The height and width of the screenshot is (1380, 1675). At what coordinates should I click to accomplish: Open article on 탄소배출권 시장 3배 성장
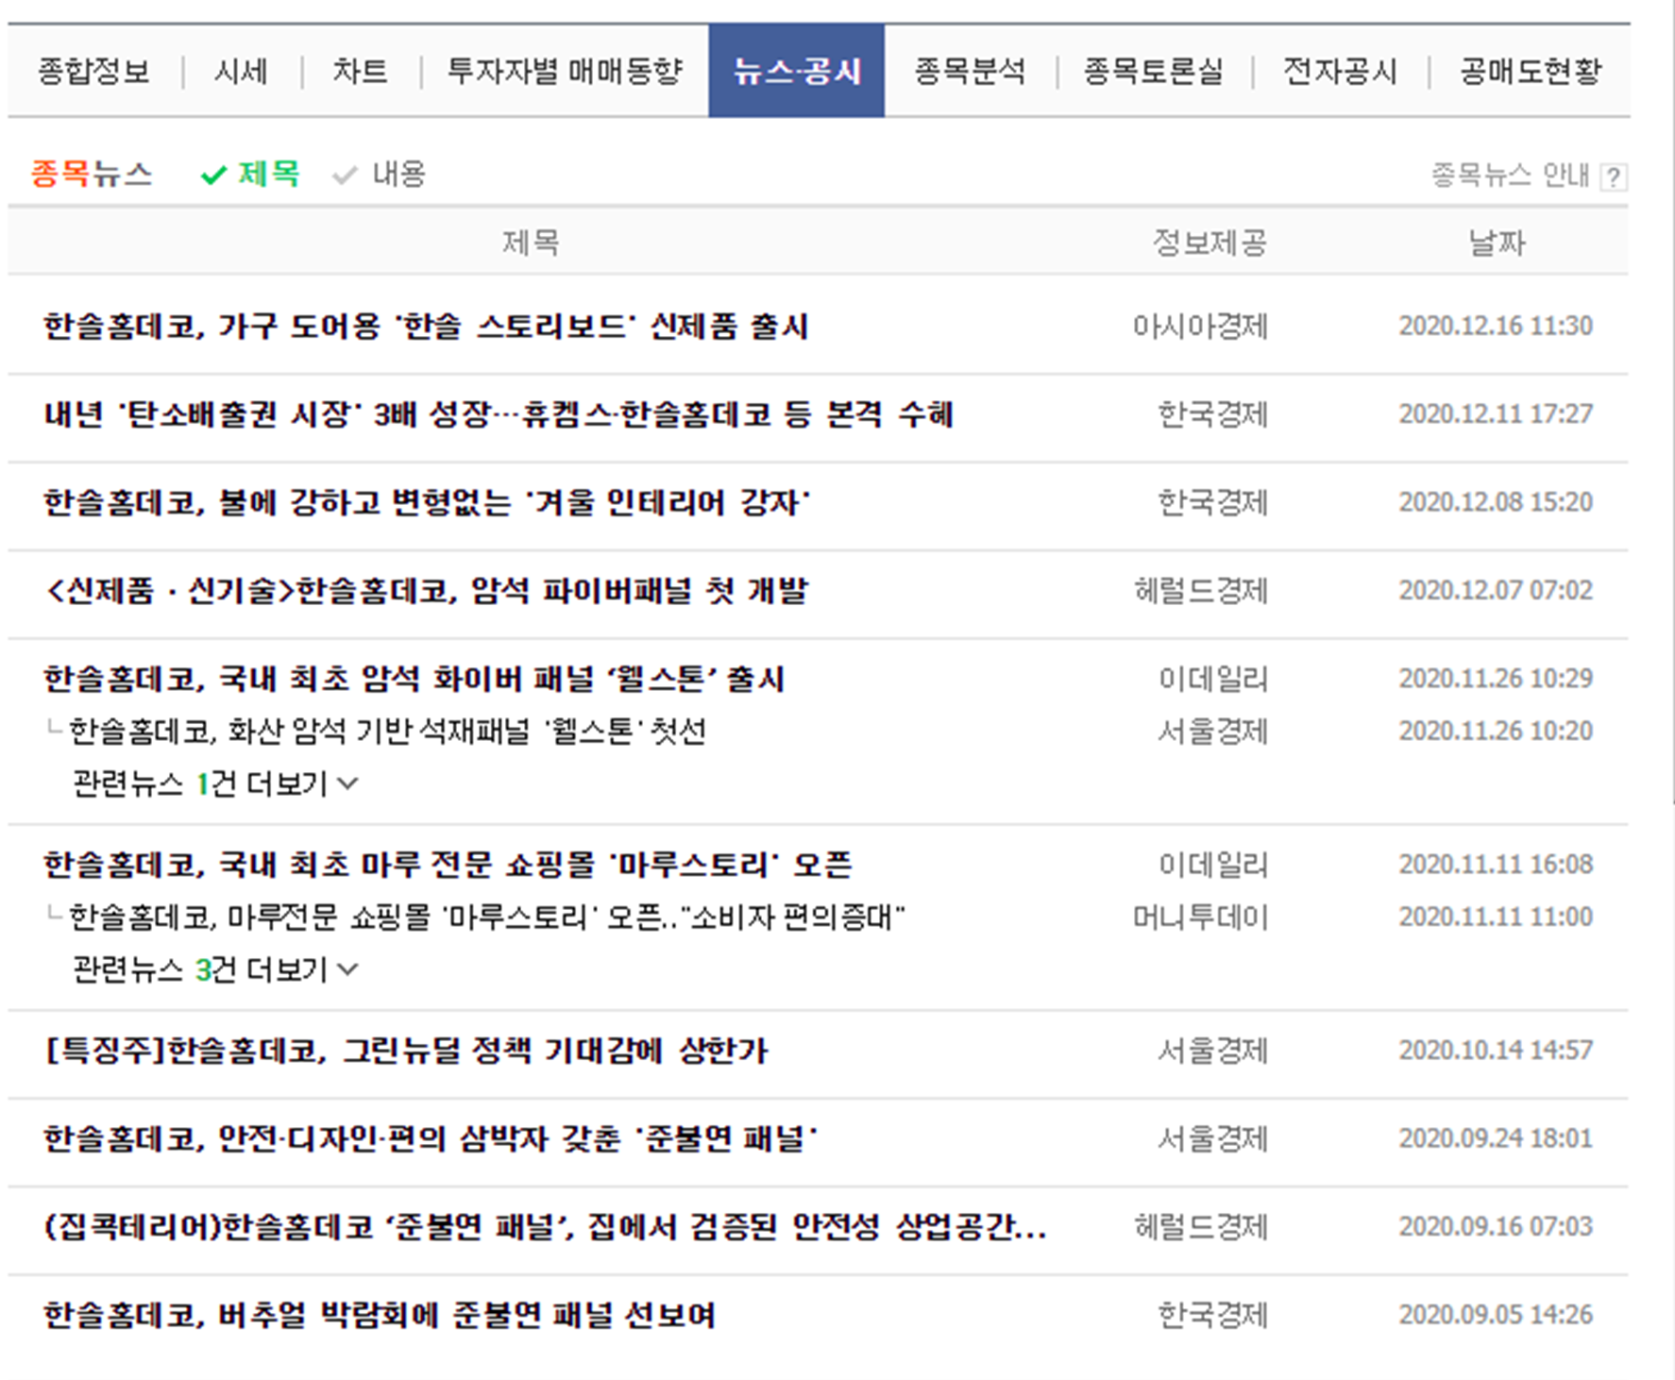(x=498, y=414)
